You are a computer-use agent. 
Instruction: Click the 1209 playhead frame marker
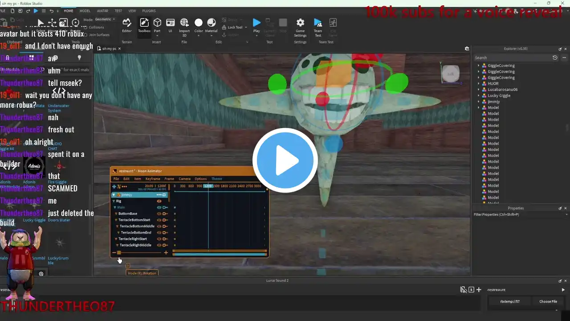click(x=208, y=186)
